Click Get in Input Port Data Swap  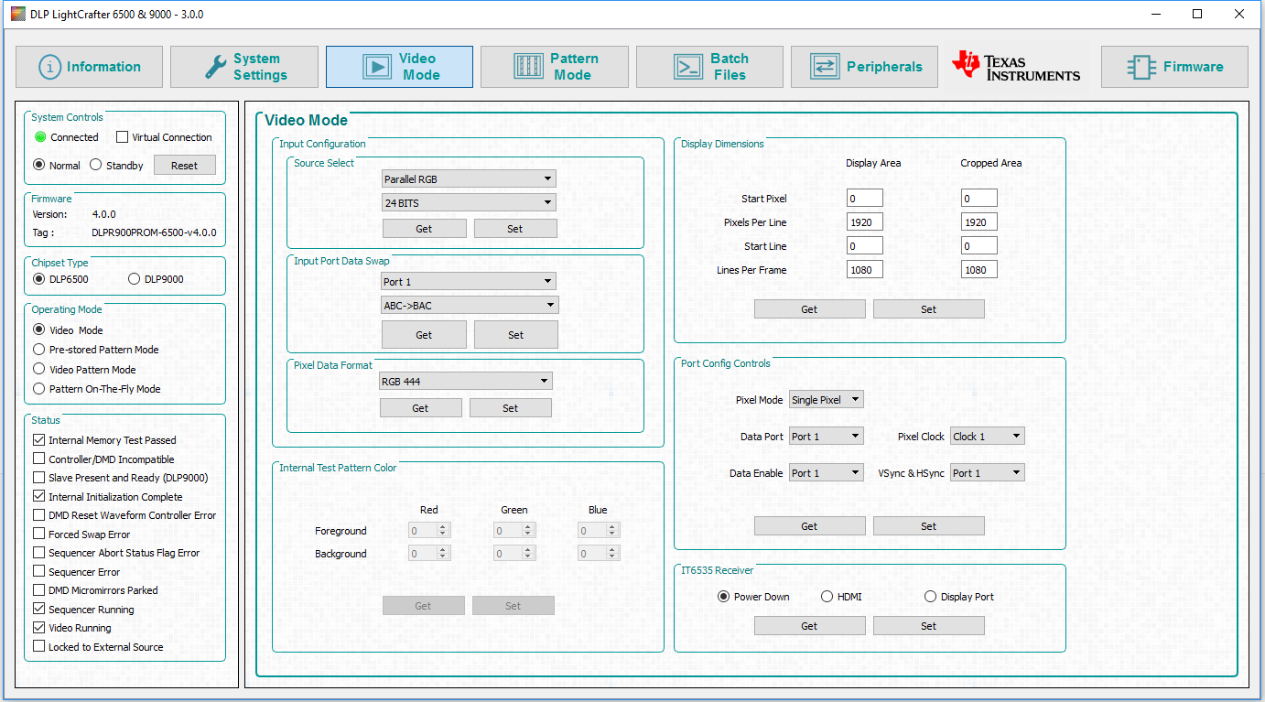[x=424, y=335]
